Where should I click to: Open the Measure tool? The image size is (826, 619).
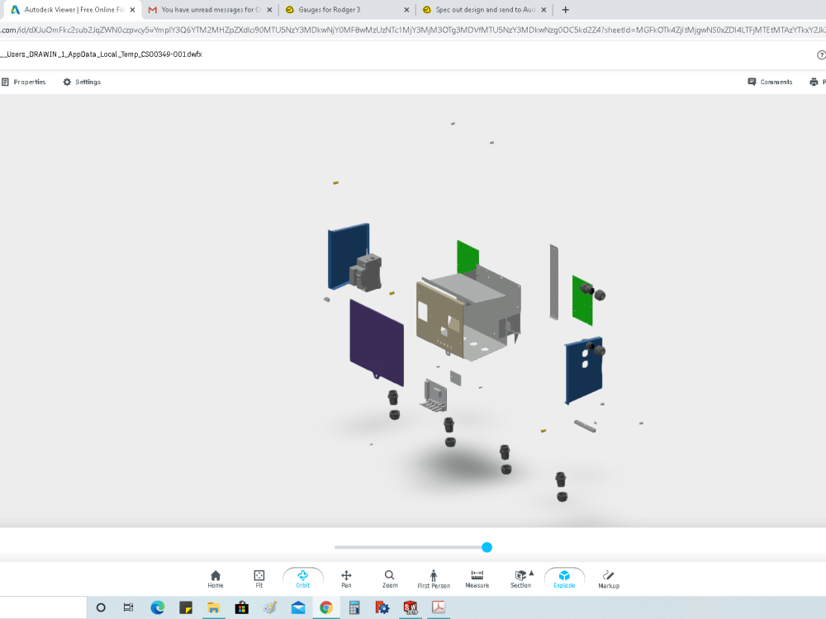477,578
